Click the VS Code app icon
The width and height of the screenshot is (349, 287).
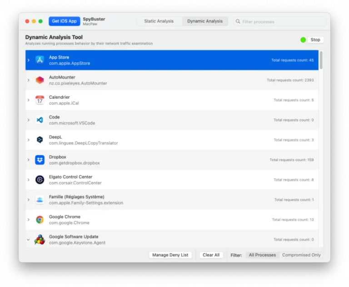coord(40,120)
